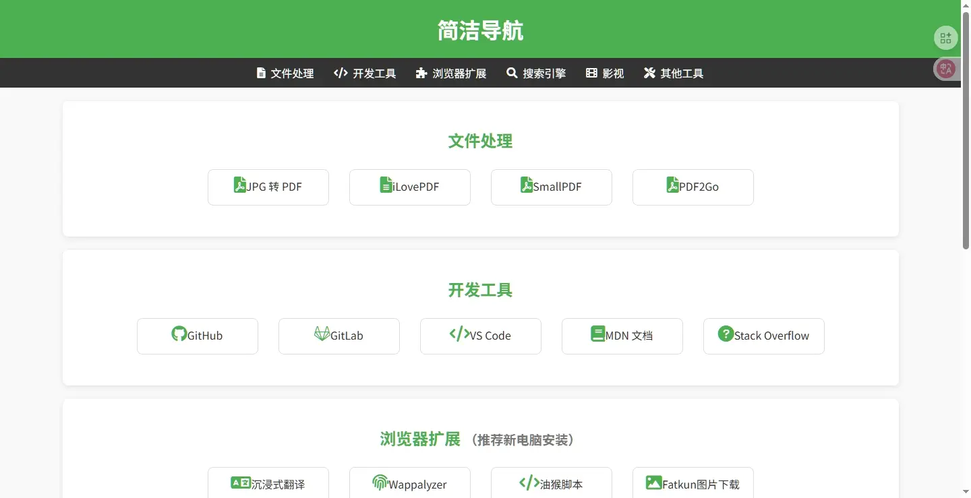The width and height of the screenshot is (971, 498).
Task: Click the code brackets icon beside 开发工具 nav
Action: 341,73
